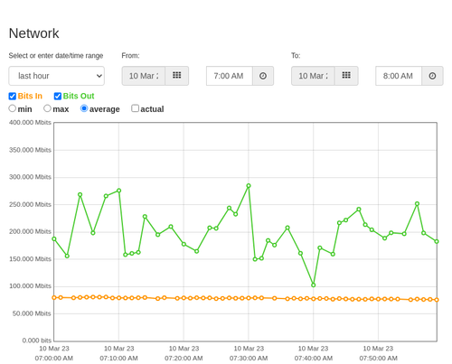Click the '400.000 Mbits' axis label

(x=30, y=123)
